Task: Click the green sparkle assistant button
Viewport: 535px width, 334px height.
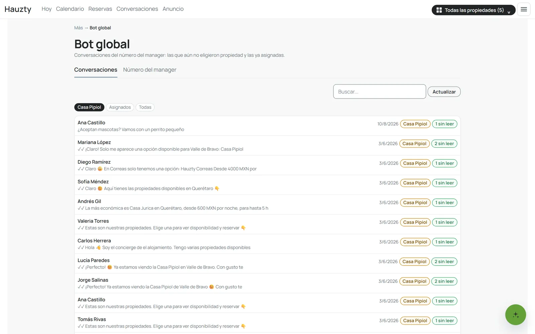Action: point(515,315)
